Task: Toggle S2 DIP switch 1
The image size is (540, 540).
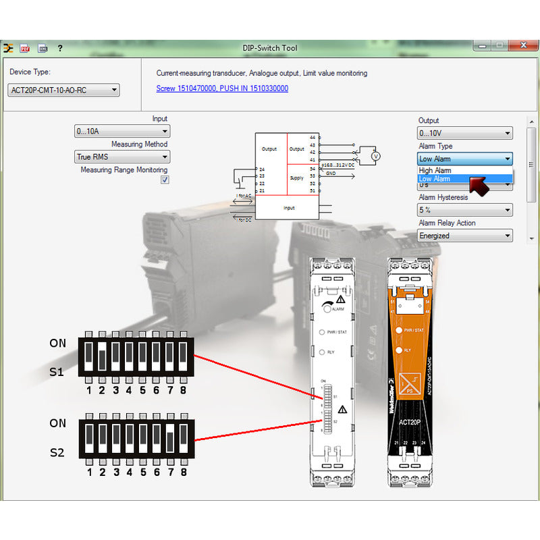Action: click(x=89, y=438)
